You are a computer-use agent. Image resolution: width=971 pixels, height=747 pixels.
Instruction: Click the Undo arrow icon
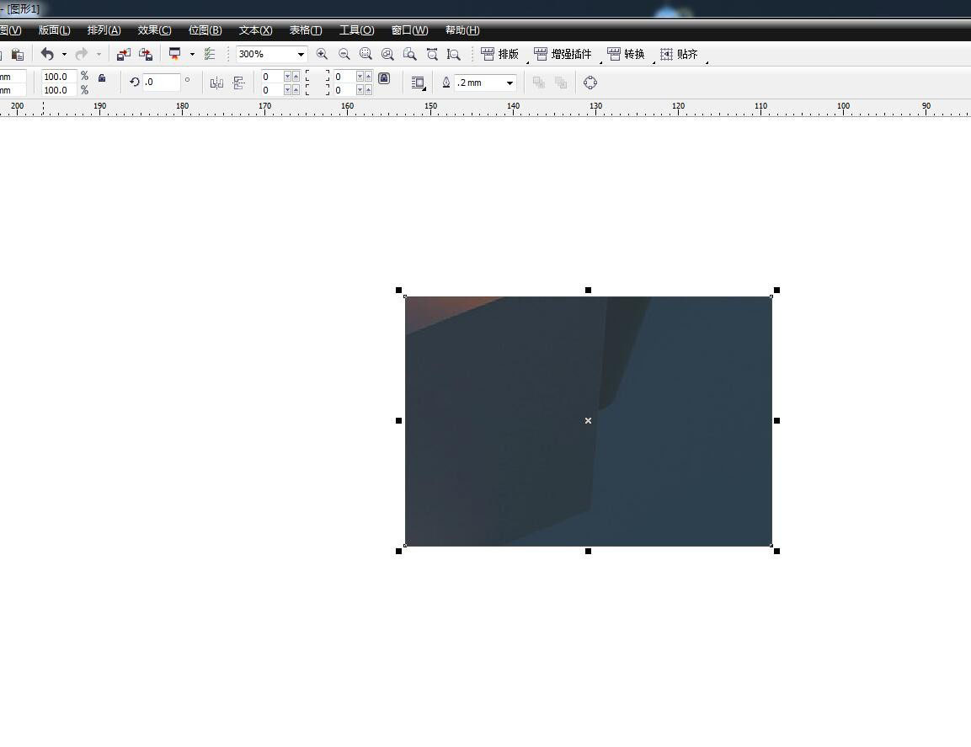(x=47, y=54)
